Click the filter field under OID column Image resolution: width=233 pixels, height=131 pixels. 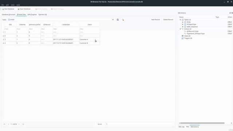(10, 29)
